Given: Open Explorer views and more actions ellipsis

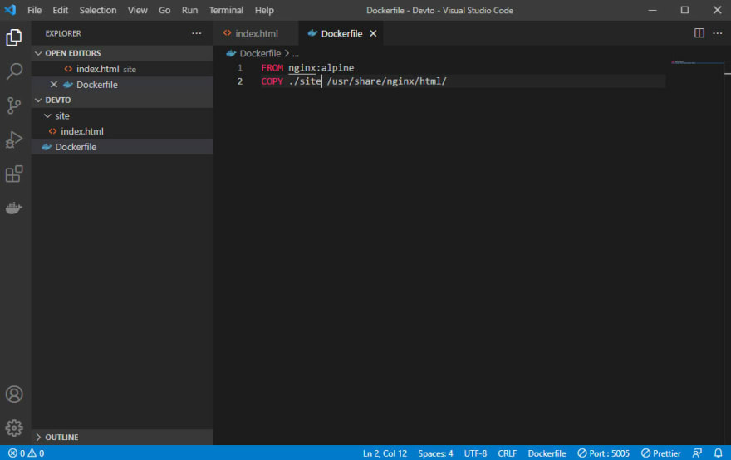Looking at the screenshot, I should pos(197,33).
